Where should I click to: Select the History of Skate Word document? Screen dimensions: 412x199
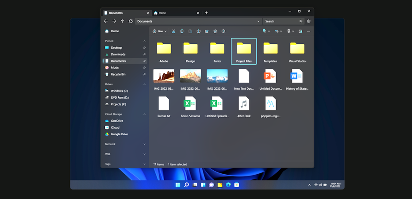pos(297,79)
